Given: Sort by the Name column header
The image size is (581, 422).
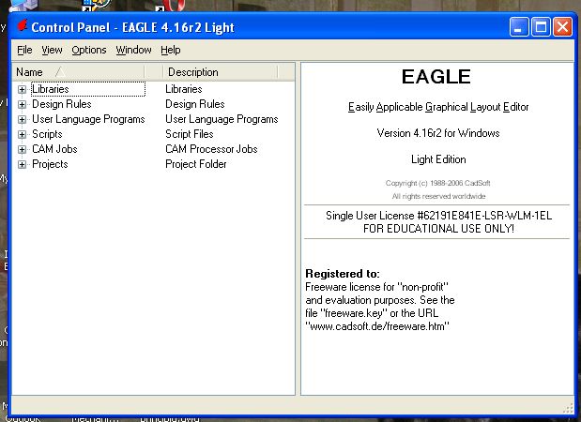Looking at the screenshot, I should (78, 72).
